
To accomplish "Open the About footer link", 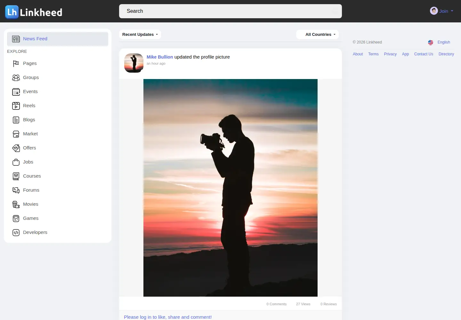I will click(x=358, y=54).
